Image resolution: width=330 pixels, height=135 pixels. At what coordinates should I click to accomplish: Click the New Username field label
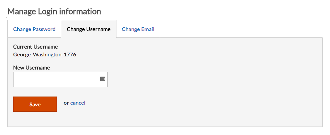point(31,67)
